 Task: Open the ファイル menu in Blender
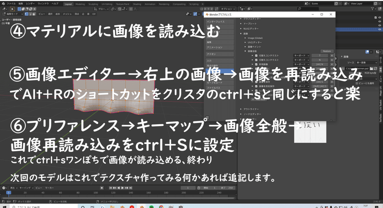(11, 4)
